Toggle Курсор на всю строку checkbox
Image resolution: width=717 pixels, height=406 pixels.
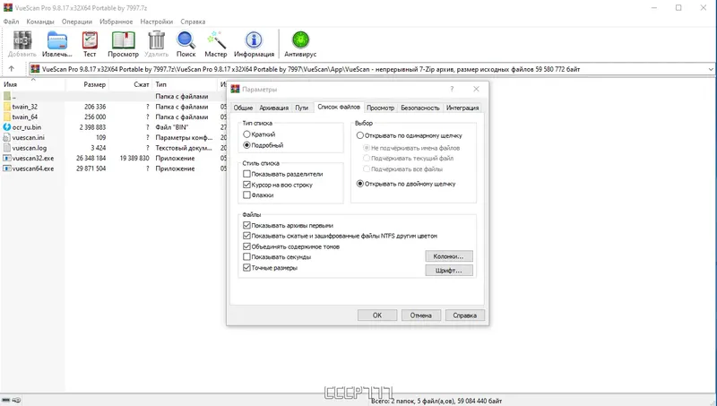pos(247,185)
